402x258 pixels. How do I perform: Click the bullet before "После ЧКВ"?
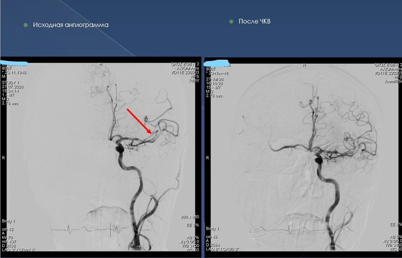click(x=231, y=22)
